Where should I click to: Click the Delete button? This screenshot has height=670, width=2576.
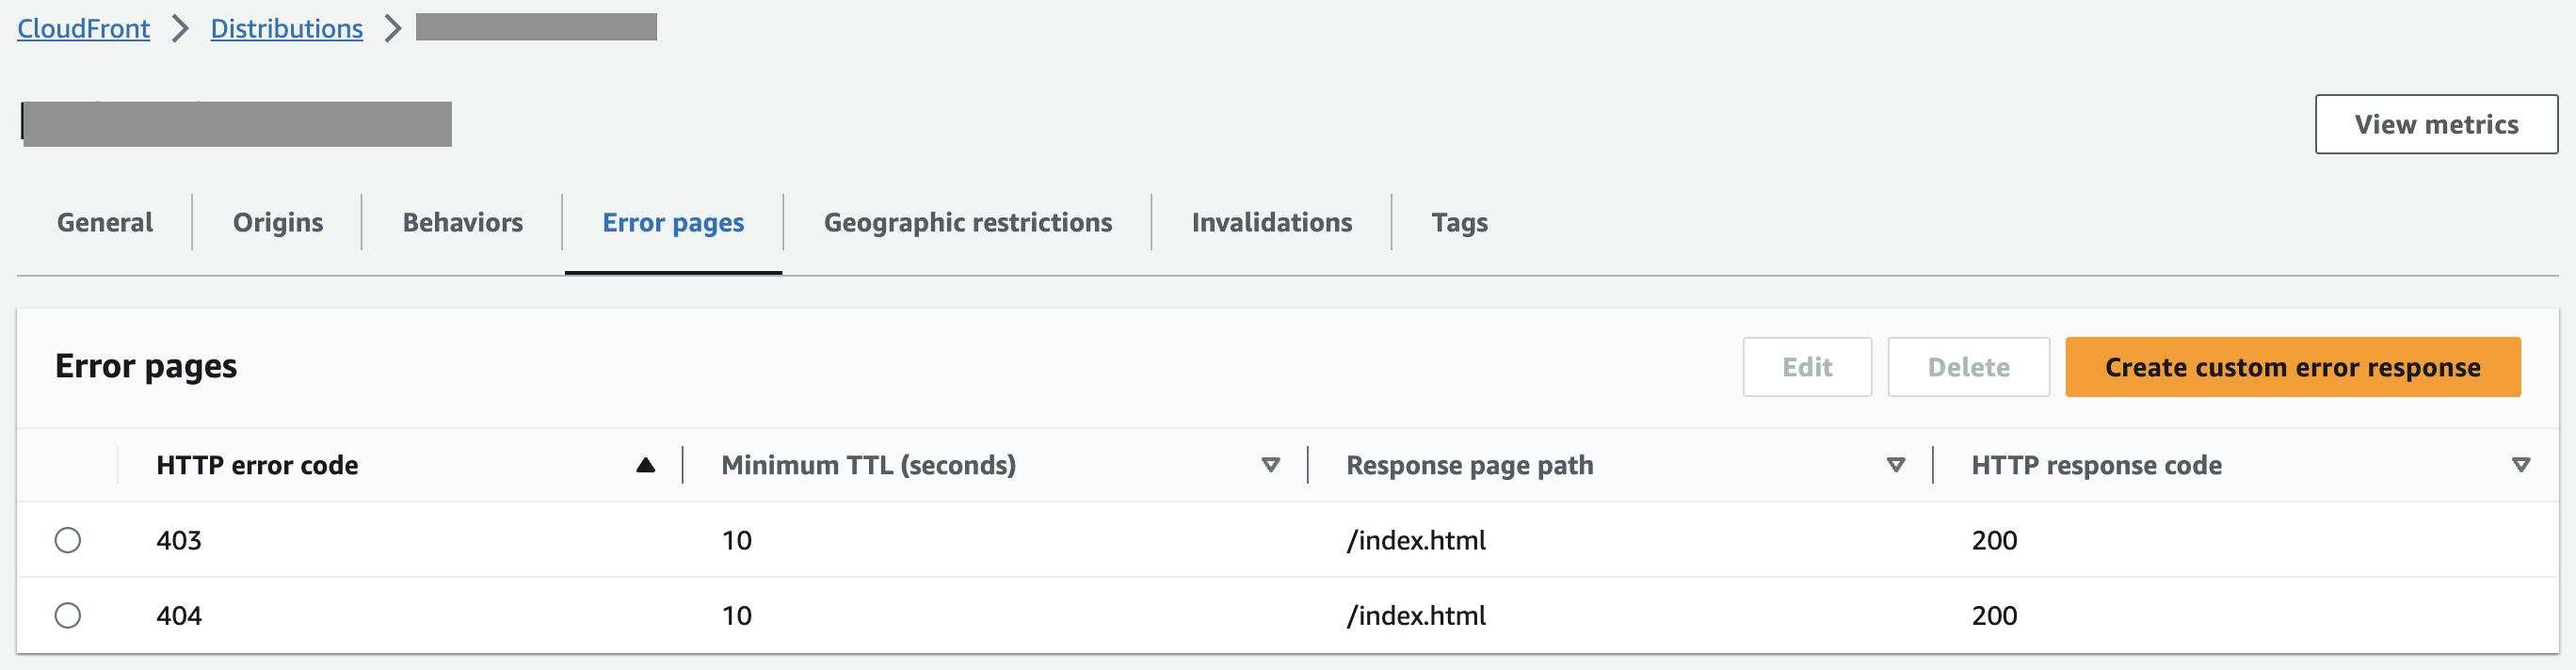[x=1968, y=367]
